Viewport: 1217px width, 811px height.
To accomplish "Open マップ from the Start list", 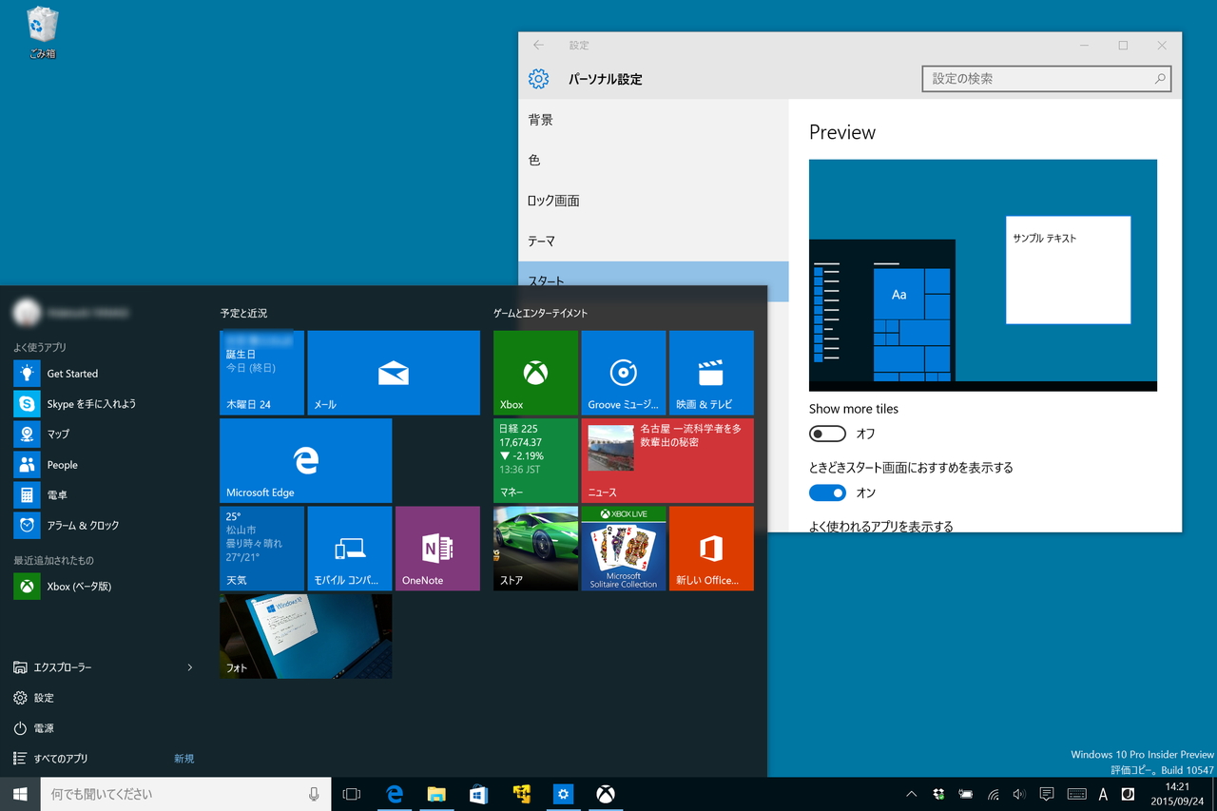I will [x=103, y=434].
